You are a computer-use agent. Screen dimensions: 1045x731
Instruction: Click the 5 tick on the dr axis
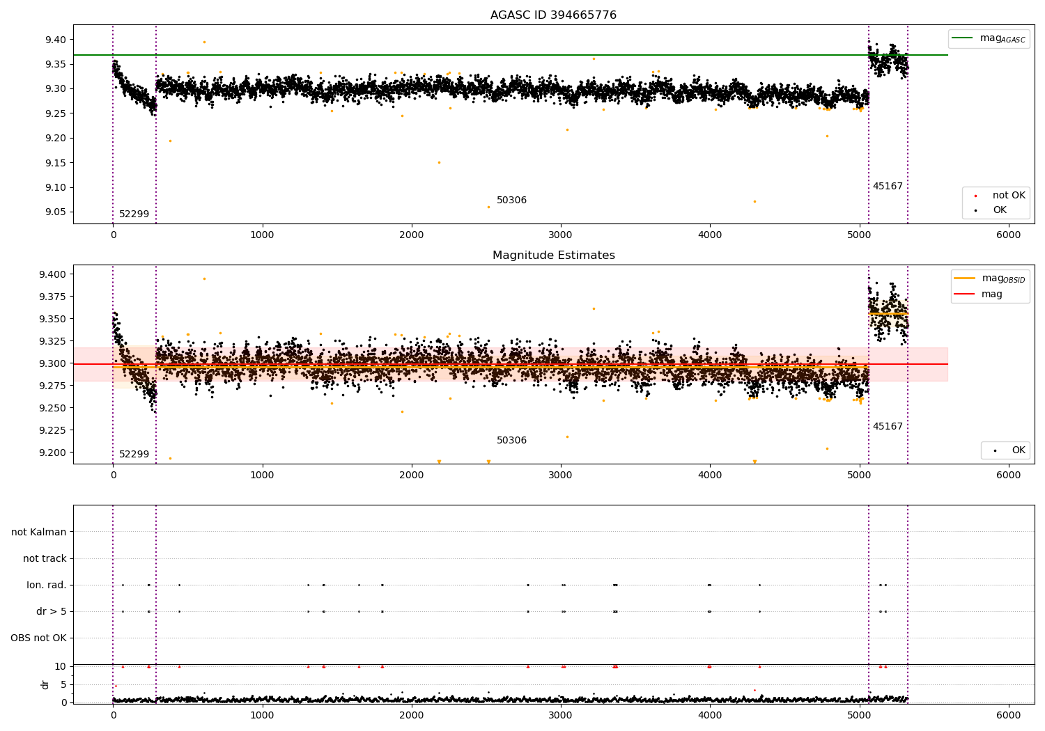[63, 684]
